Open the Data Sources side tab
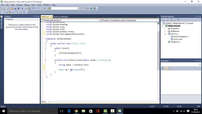202x114 pixels. pos(2,22)
